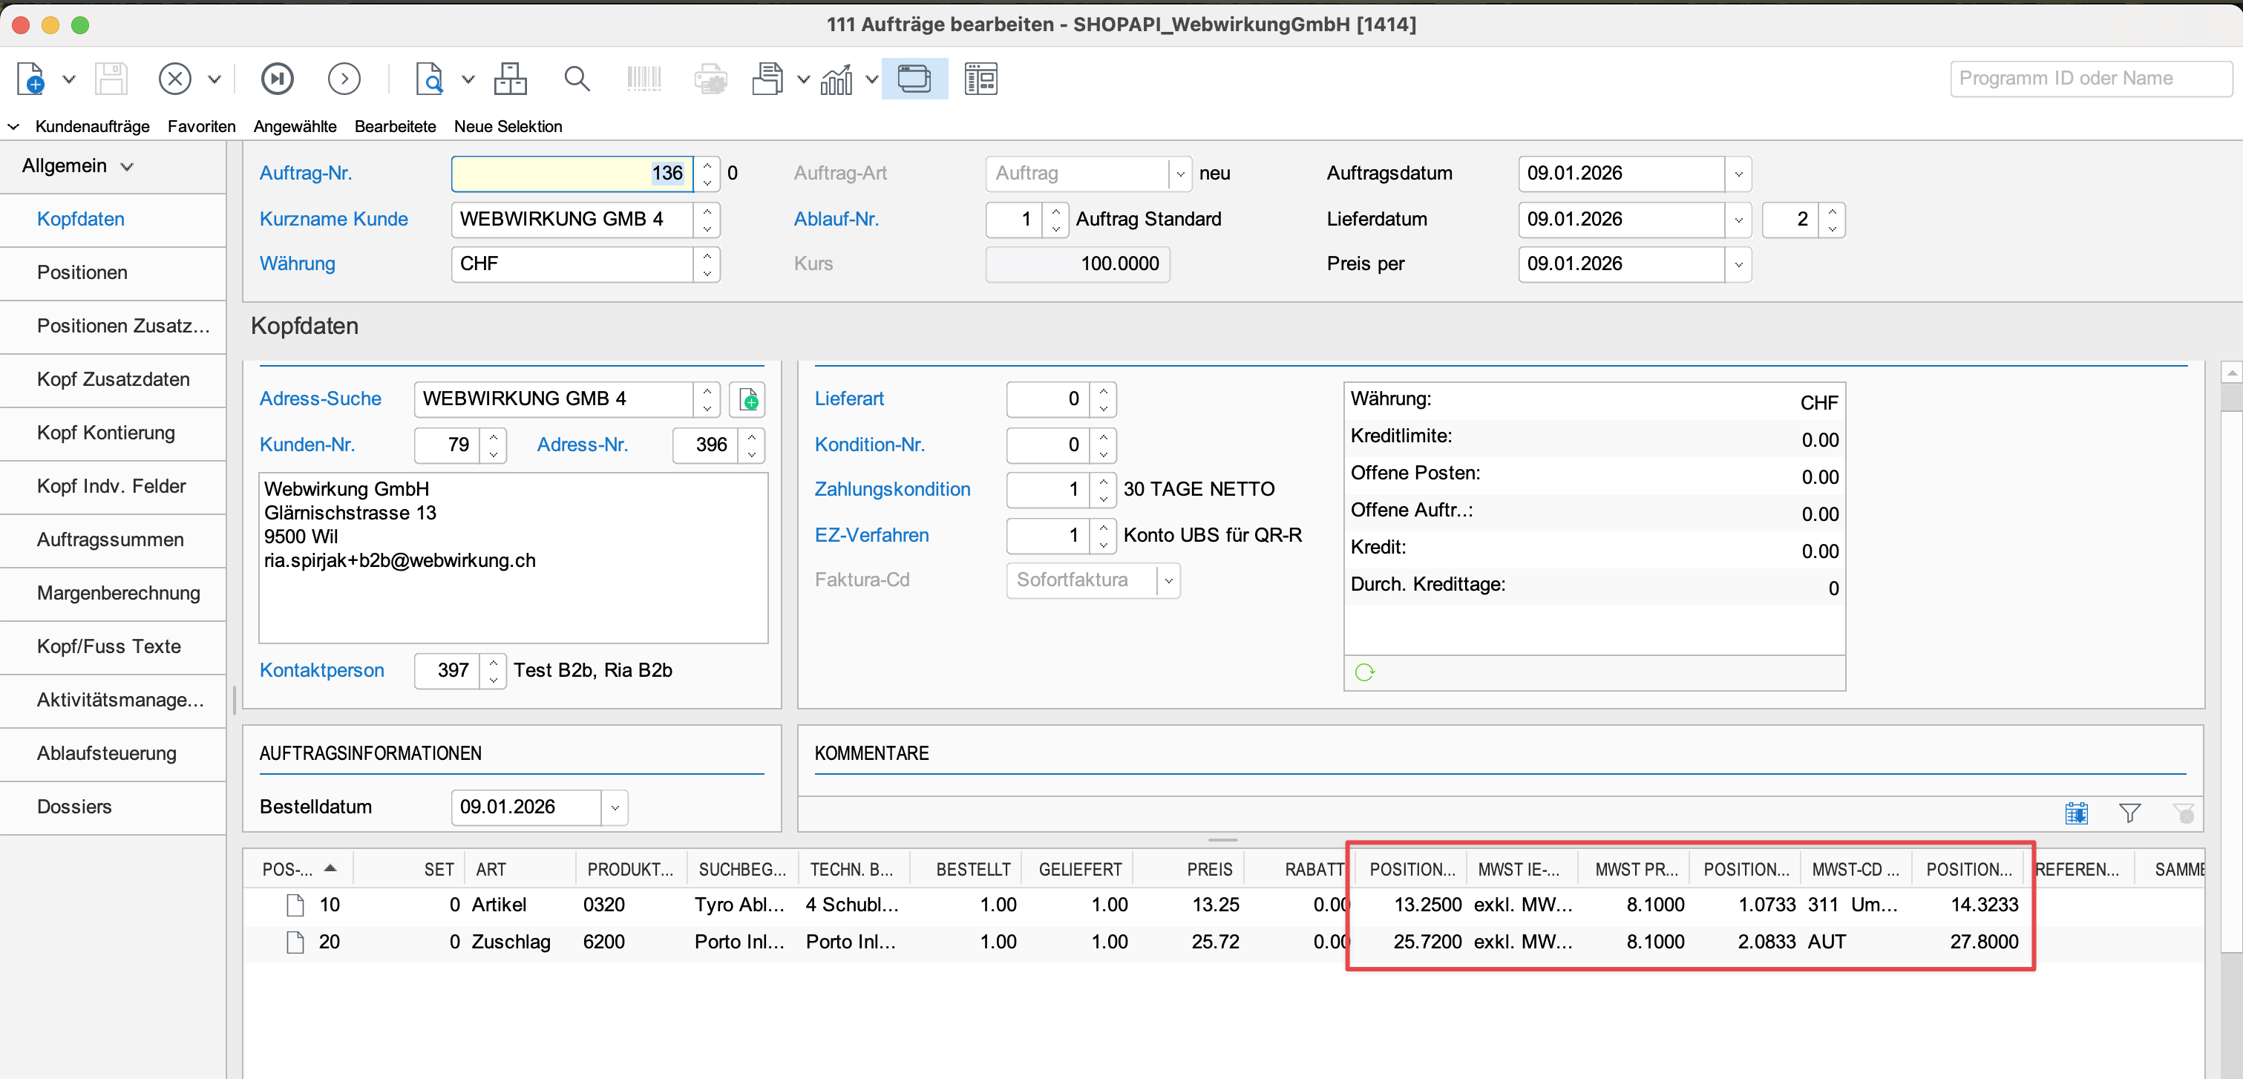Click the new document toolbar icon
Viewport: 2243px width, 1079px height.
tap(30, 79)
